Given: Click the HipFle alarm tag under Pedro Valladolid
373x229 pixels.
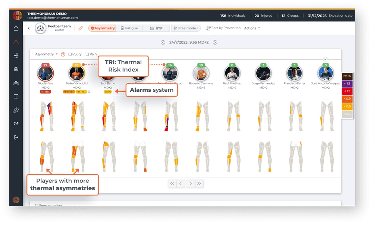Looking at the screenshot, I should (x=69, y=92).
